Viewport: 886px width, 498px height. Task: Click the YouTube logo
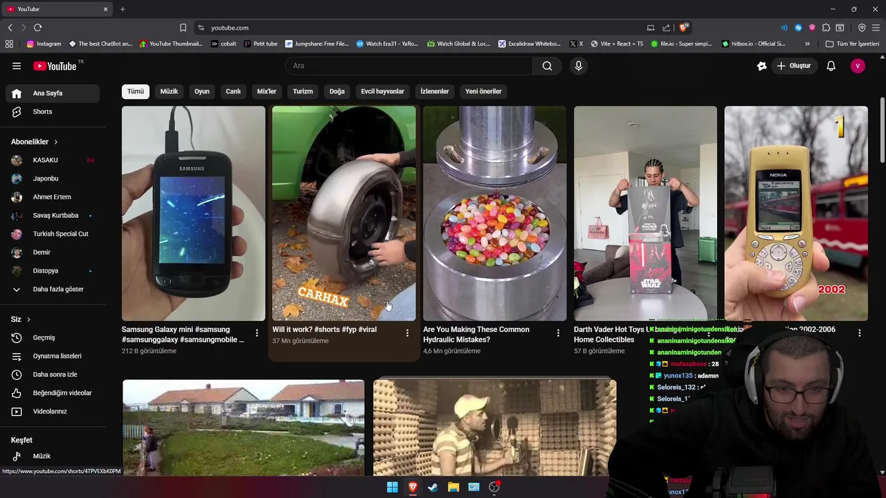click(x=55, y=66)
